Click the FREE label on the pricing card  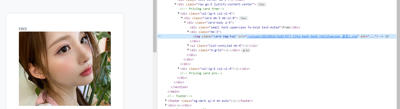click(x=23, y=29)
